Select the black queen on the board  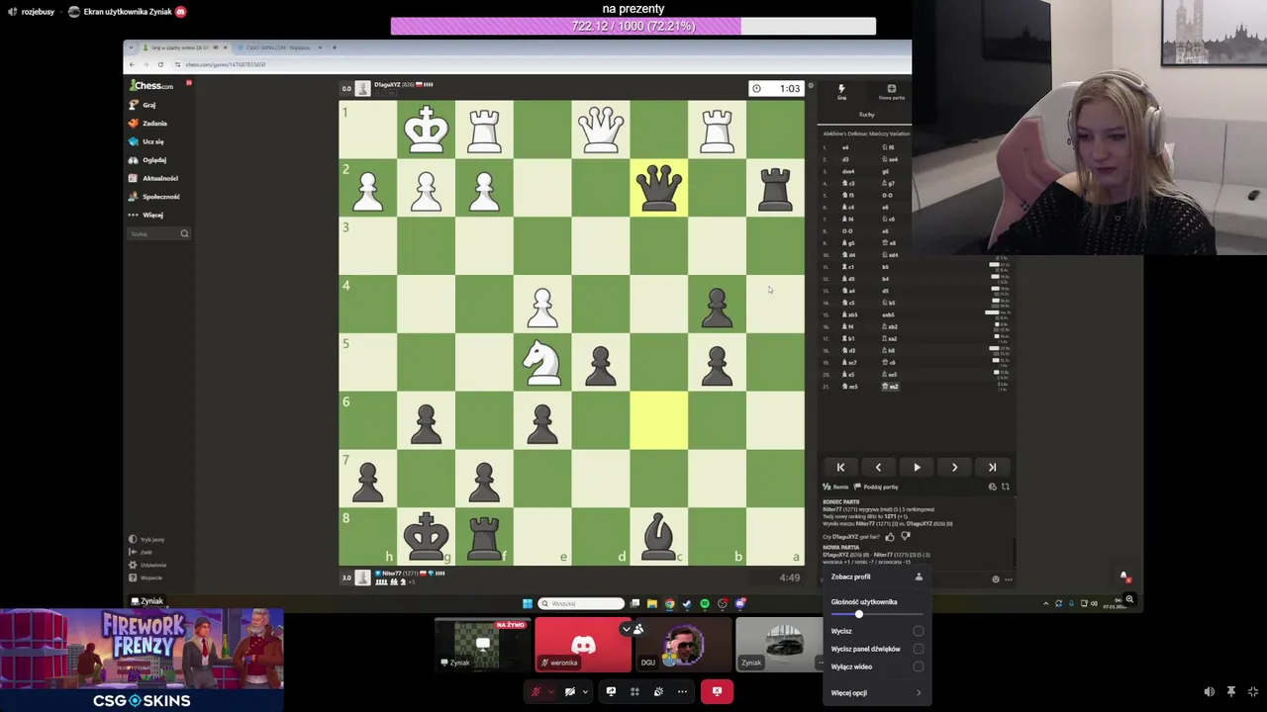click(x=659, y=188)
